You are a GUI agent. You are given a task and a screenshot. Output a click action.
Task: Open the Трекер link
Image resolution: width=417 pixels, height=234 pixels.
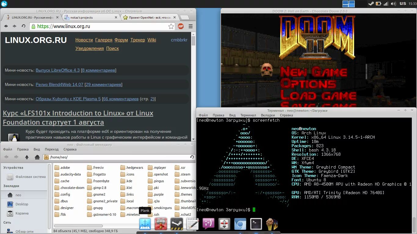138,40
